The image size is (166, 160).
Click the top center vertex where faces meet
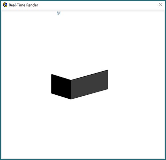(x=71, y=80)
